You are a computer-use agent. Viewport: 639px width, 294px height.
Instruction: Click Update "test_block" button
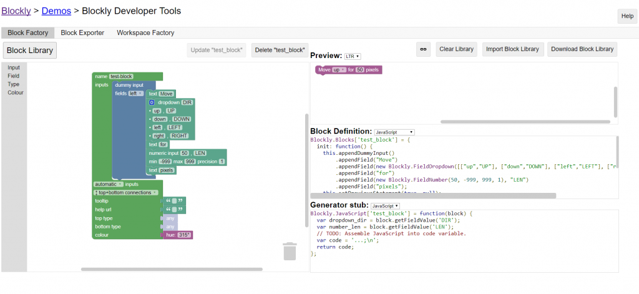coord(217,50)
